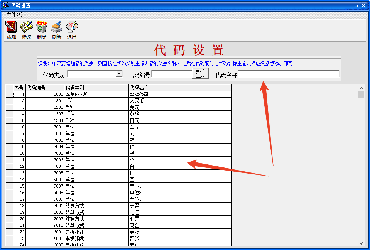
Task: Click inside the 代码编号 input field
Action: click(172, 73)
